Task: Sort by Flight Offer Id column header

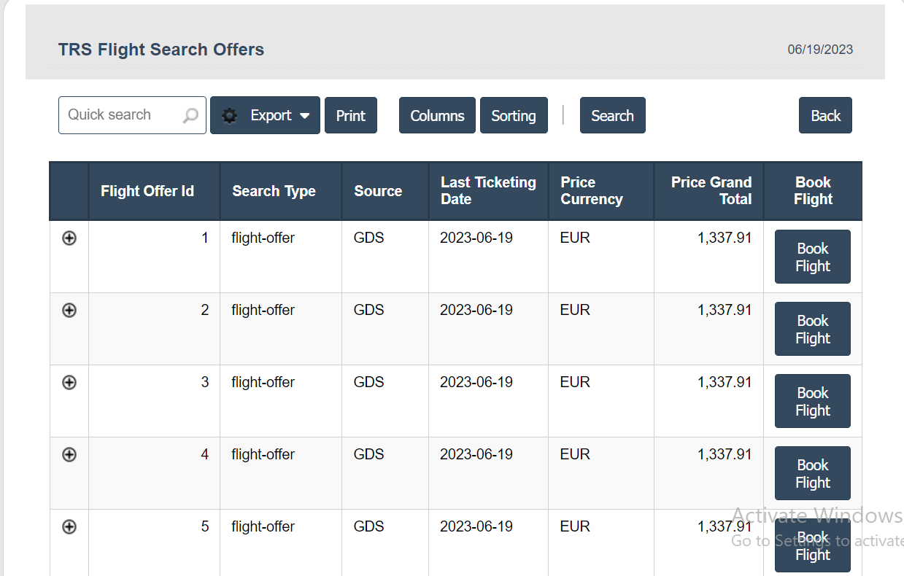Action: point(147,191)
